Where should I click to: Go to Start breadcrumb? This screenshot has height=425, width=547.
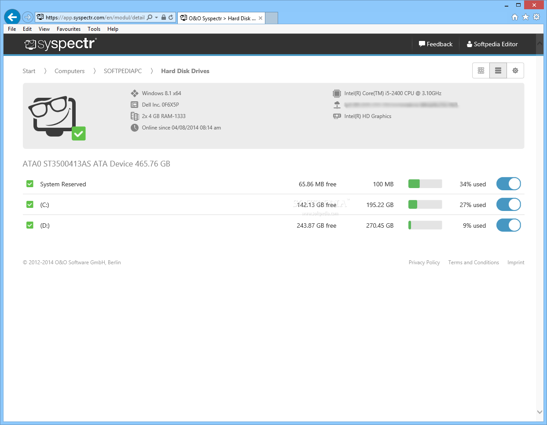click(x=29, y=71)
